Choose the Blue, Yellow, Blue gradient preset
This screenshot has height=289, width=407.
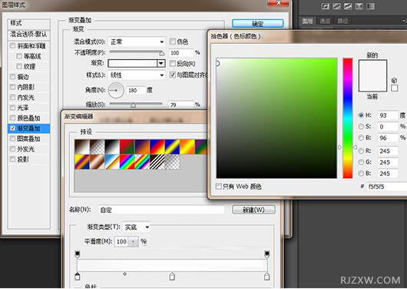click(x=172, y=147)
